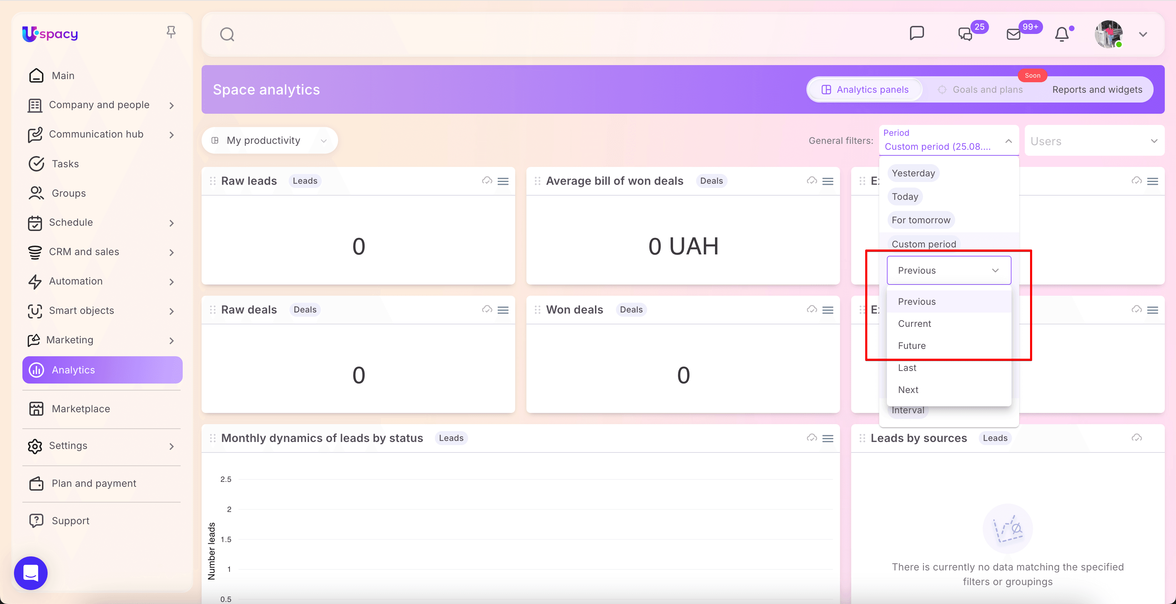The height and width of the screenshot is (604, 1176).
Task: Click Raw deals cloud sync icon
Action: [x=487, y=310]
